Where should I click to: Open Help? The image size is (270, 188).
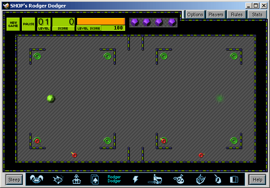tap(258, 180)
